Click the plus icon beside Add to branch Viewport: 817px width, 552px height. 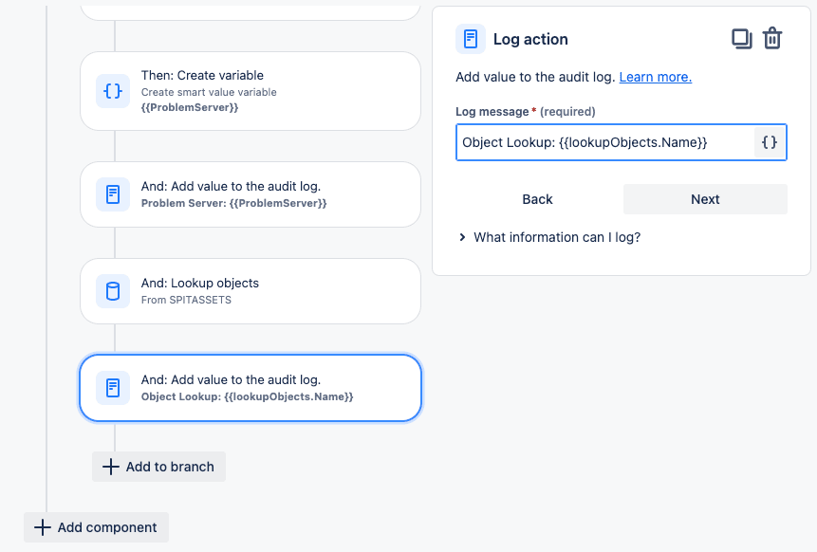[x=110, y=467]
